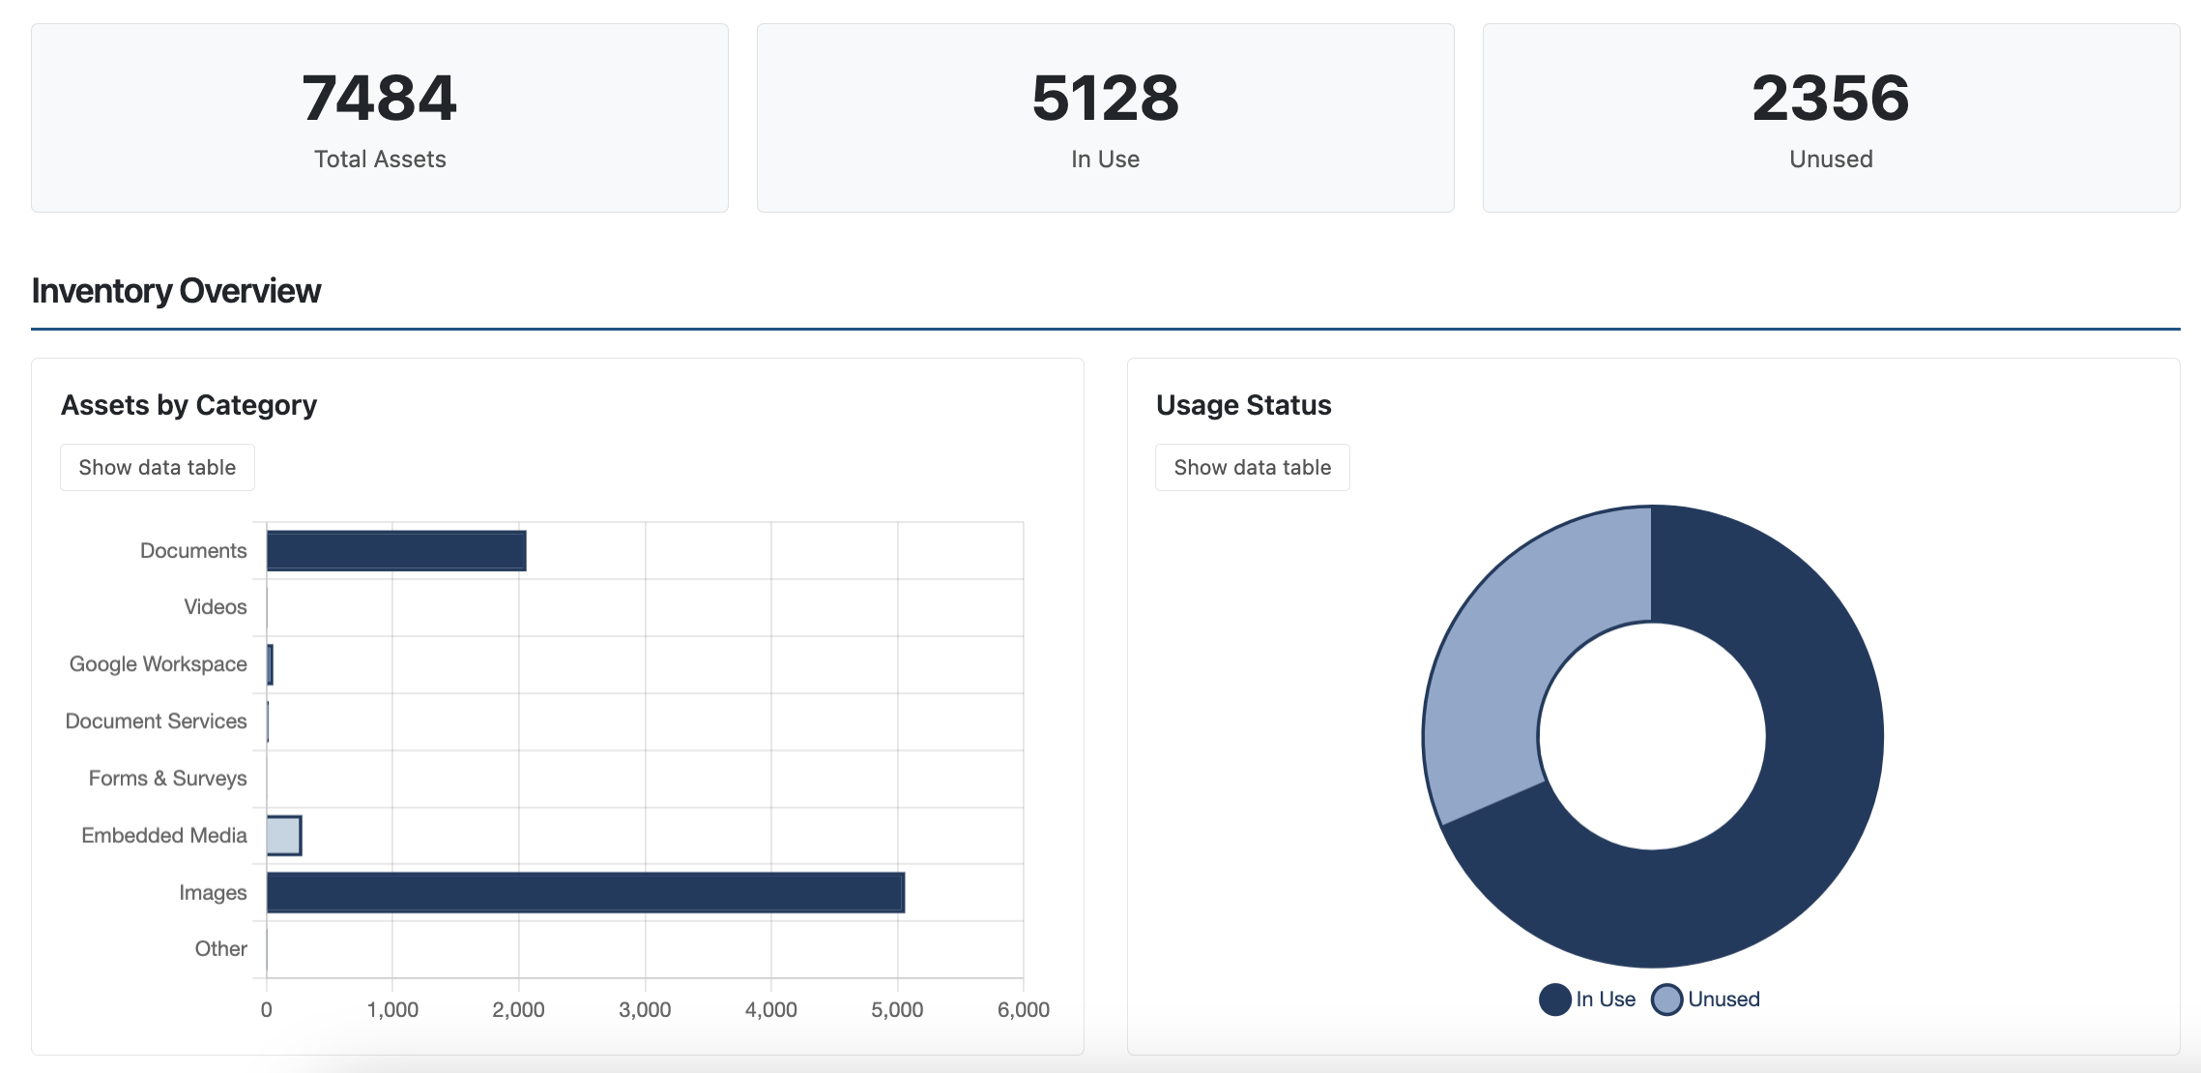
Task: Click Show data table under Assets by Category
Action: coord(157,467)
